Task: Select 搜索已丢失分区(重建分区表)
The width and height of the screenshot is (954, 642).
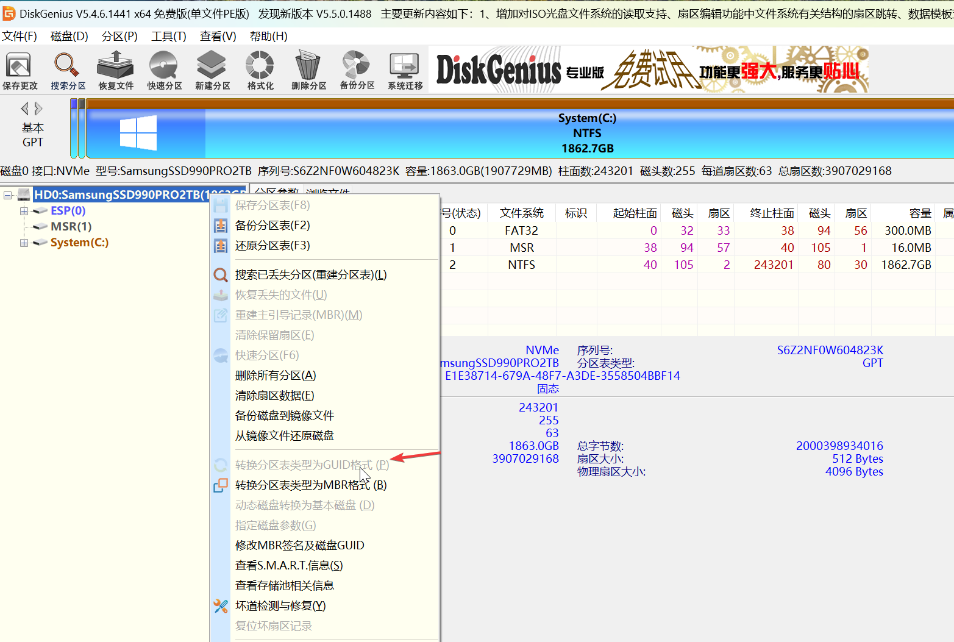Action: pyautogui.click(x=325, y=275)
